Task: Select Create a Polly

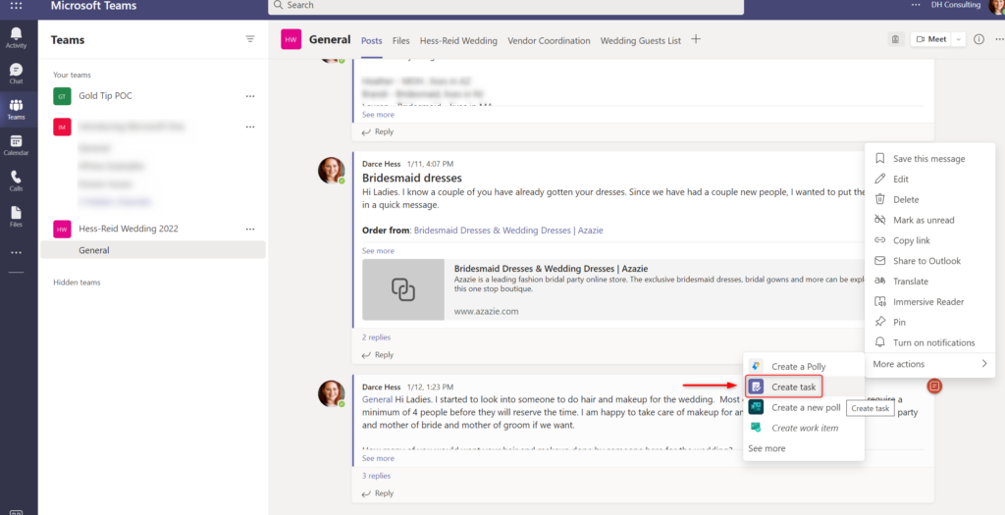Action: tap(804, 367)
